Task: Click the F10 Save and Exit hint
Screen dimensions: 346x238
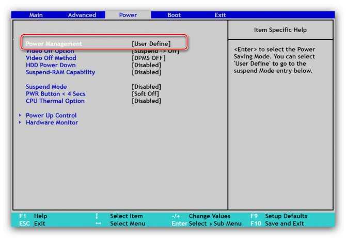Action: pyautogui.click(x=277, y=224)
